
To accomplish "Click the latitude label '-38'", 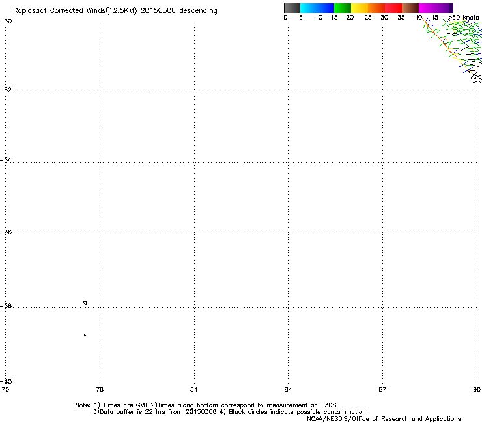I will tap(6, 306).
